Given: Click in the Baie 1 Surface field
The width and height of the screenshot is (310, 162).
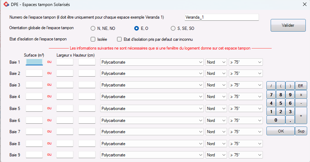Looking at the screenshot, I should tap(34, 62).
